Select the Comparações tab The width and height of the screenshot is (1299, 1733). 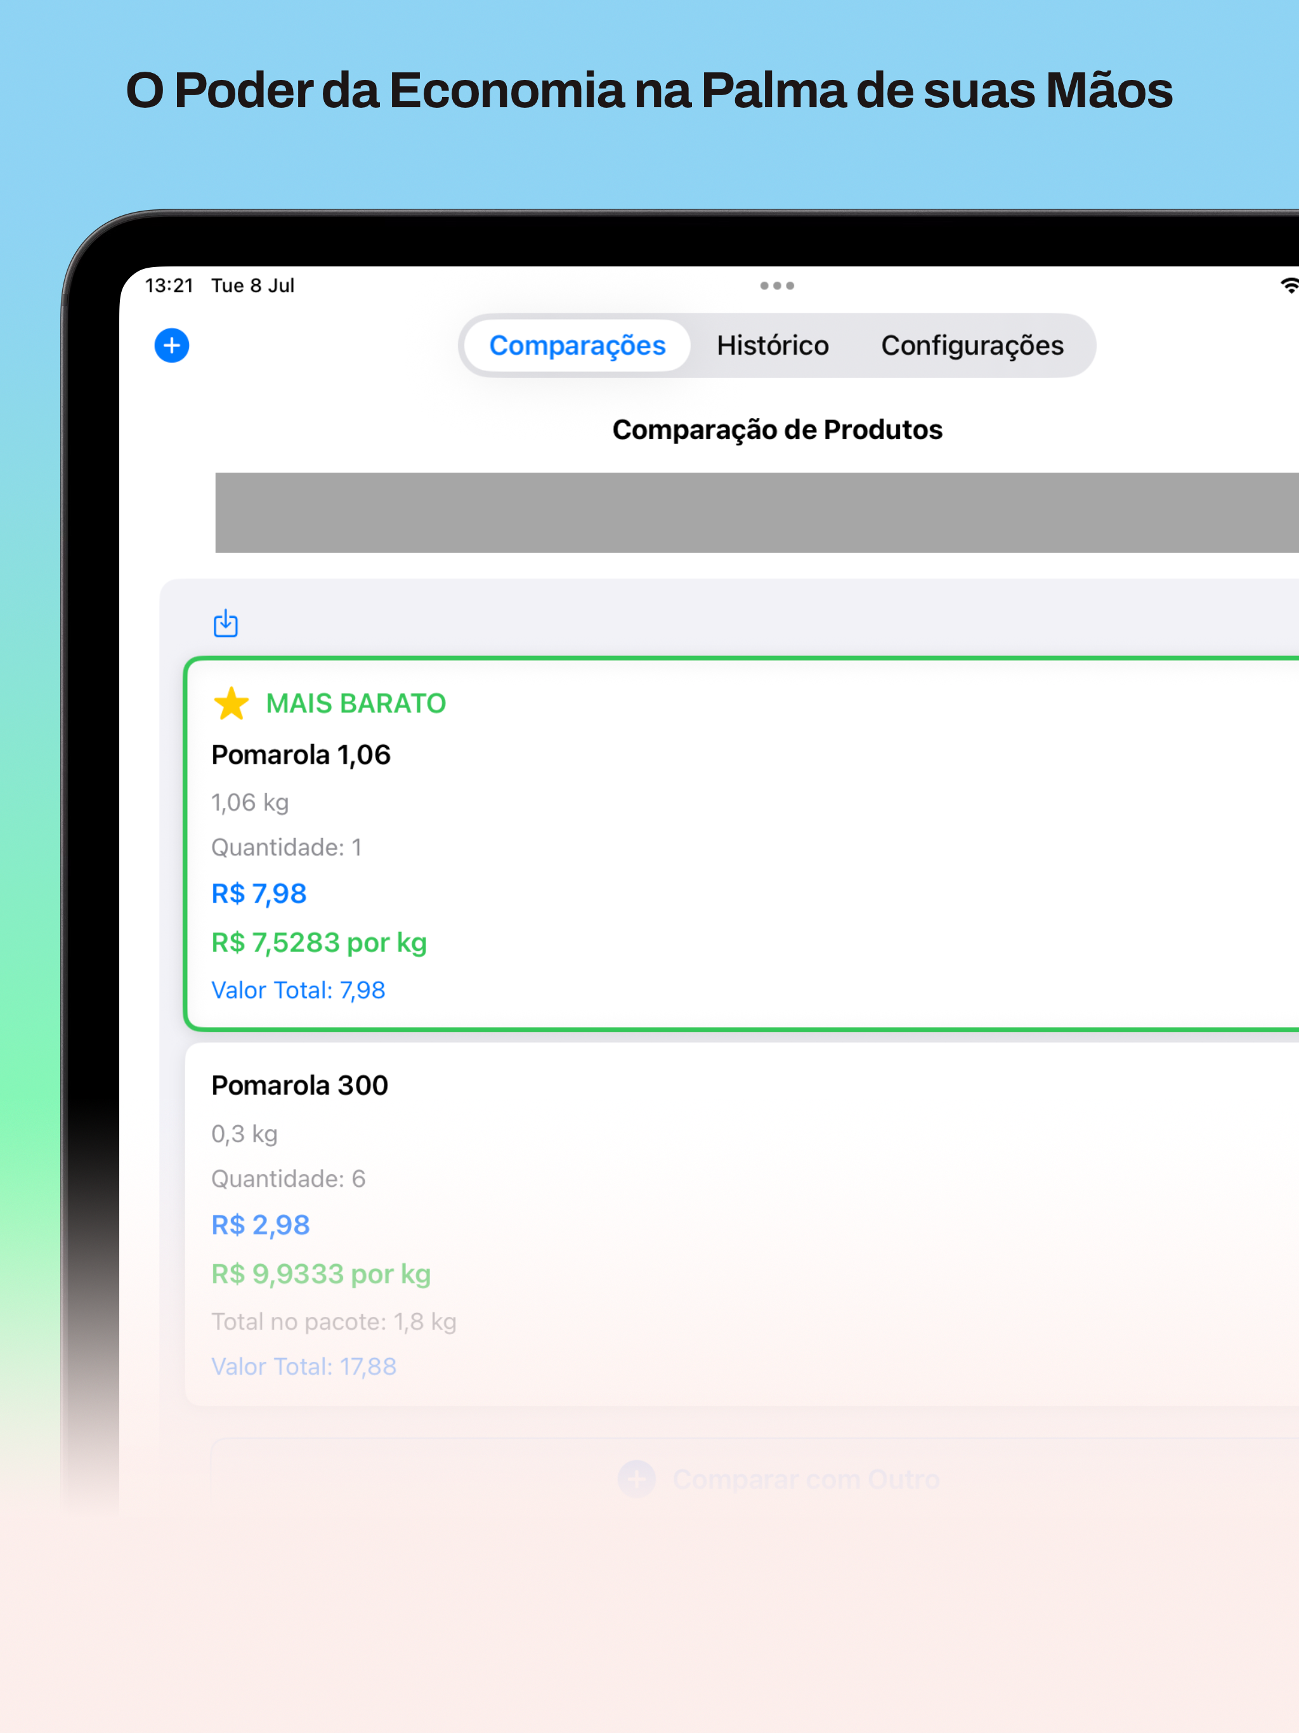click(x=577, y=346)
